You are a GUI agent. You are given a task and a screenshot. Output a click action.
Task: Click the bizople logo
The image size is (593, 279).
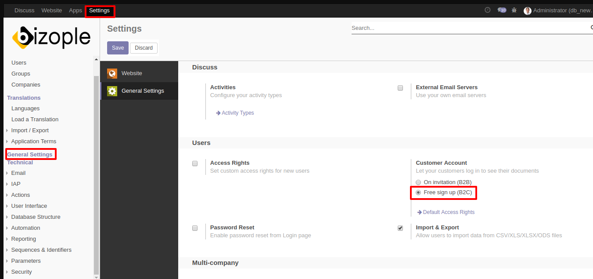point(51,37)
